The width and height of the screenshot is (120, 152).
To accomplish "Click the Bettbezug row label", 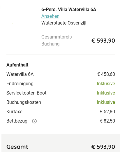I will [17, 121].
